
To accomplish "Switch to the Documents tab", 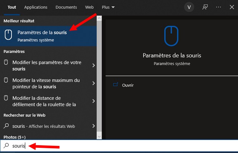I will (x=66, y=7).
